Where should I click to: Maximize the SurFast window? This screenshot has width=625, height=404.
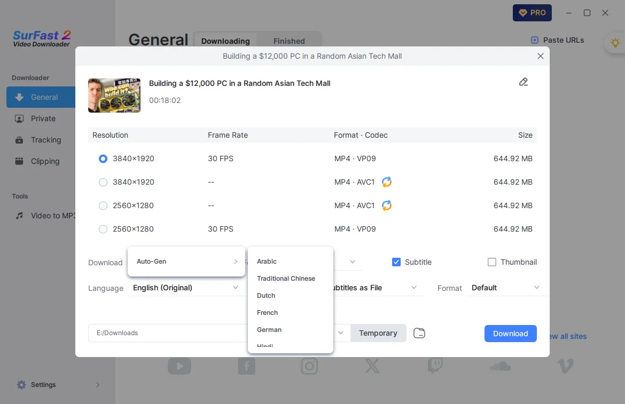click(587, 13)
